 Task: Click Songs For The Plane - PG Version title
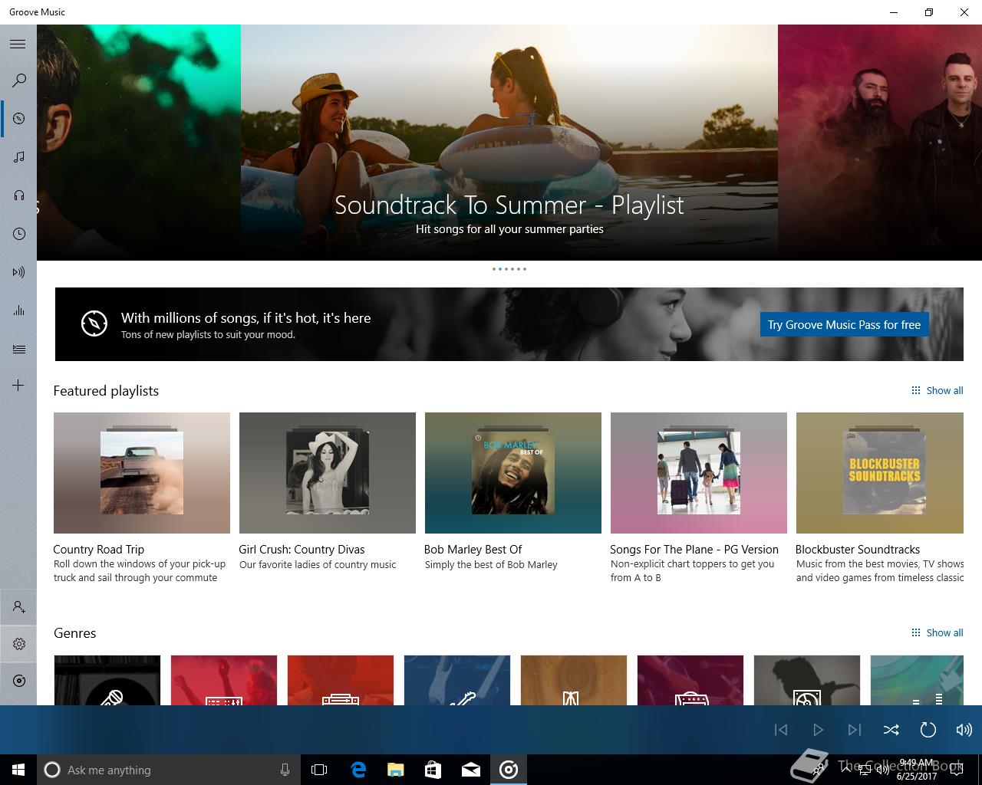[x=694, y=549]
